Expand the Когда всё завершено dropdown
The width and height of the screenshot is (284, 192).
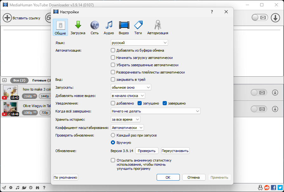pyautogui.click(x=155, y=111)
